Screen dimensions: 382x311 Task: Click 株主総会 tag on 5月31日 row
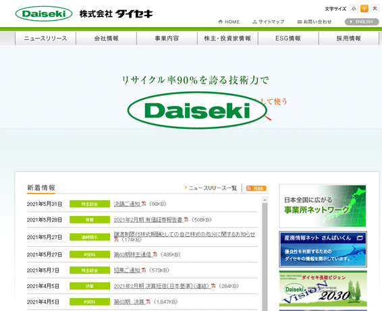point(90,204)
